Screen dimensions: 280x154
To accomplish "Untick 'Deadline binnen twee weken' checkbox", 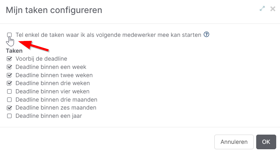I will 10,75.
